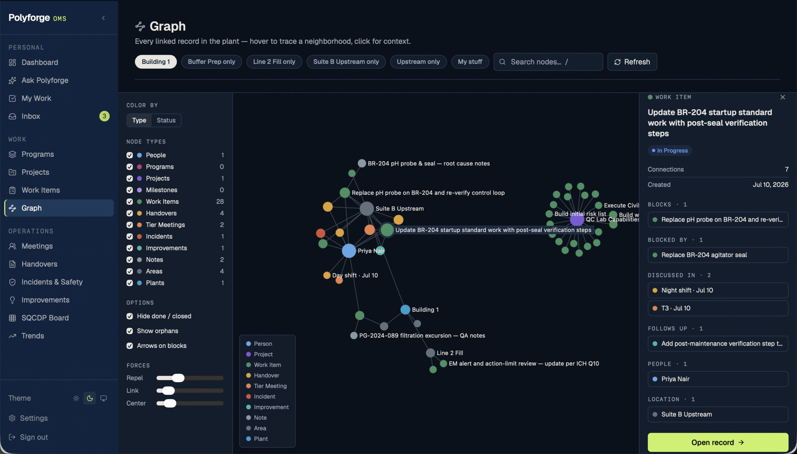Toggle Programs node type checkbox
Image resolution: width=797 pixels, height=454 pixels.
[130, 167]
